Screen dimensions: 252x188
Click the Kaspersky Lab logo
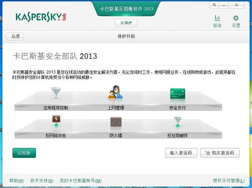41,17
